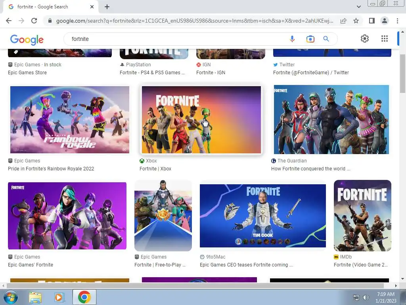Close the fortnite Google Search tab
Image resolution: width=406 pixels, height=305 pixels.
(92, 7)
